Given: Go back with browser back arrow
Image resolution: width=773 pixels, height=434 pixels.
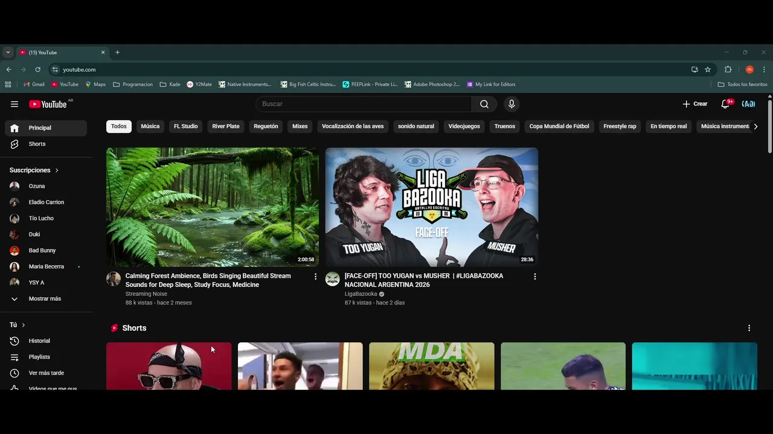Looking at the screenshot, I should (x=8, y=69).
